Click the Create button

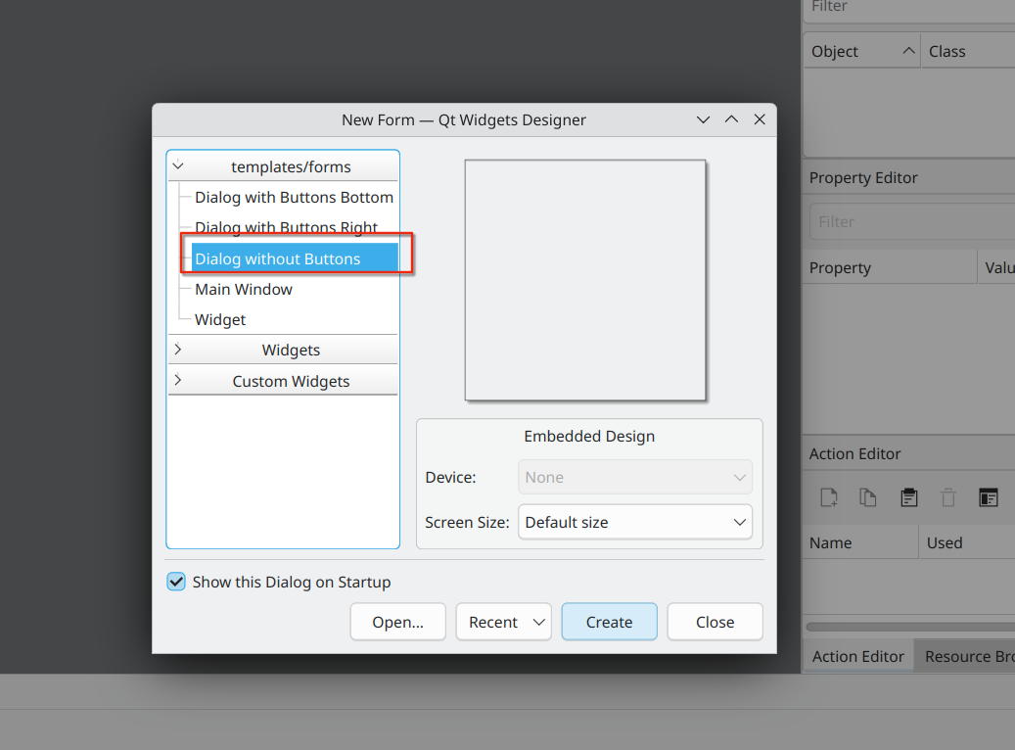tap(609, 622)
